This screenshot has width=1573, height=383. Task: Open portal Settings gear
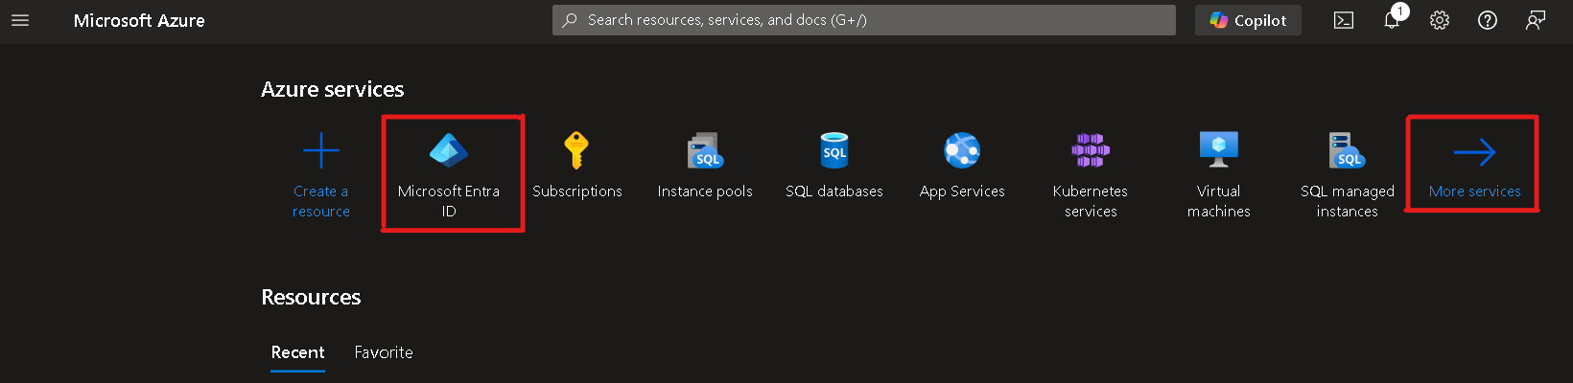pyautogui.click(x=1440, y=20)
